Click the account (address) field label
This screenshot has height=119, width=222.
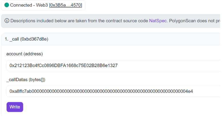(x=24, y=54)
